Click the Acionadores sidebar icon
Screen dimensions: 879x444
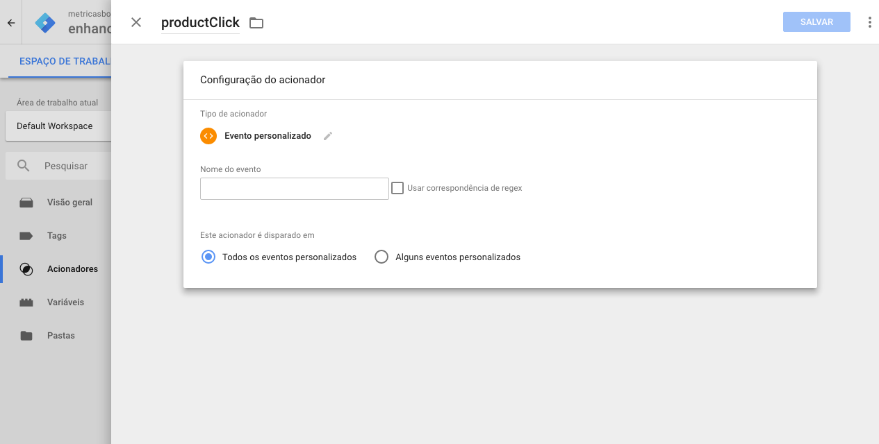click(x=26, y=269)
